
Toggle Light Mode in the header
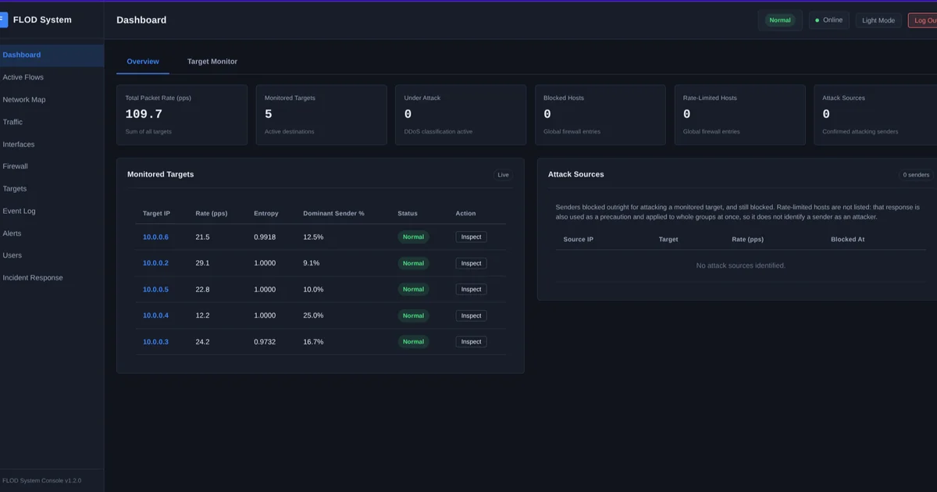878,20
